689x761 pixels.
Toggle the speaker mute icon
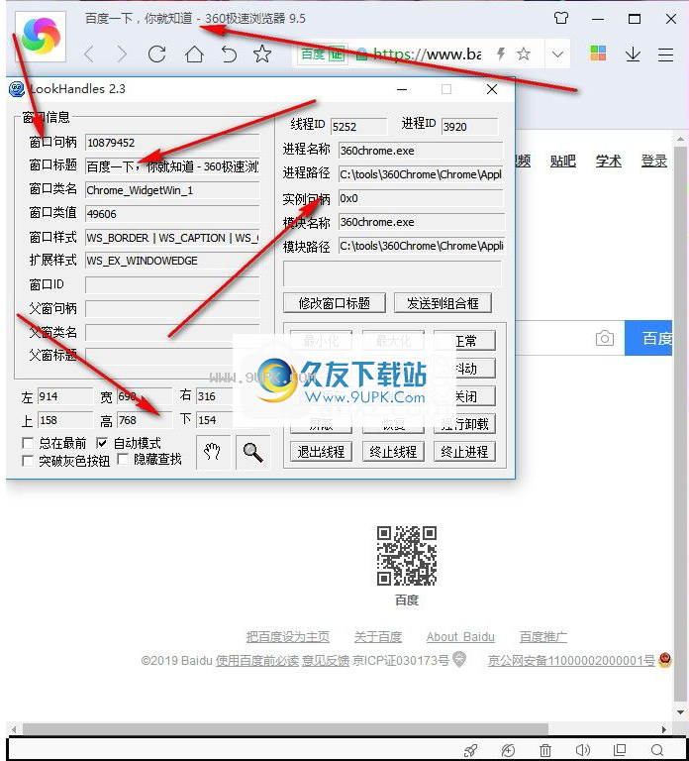click(x=583, y=750)
